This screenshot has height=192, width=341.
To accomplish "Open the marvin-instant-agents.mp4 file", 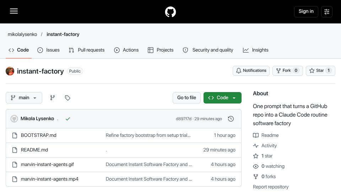I will click(x=50, y=179).
